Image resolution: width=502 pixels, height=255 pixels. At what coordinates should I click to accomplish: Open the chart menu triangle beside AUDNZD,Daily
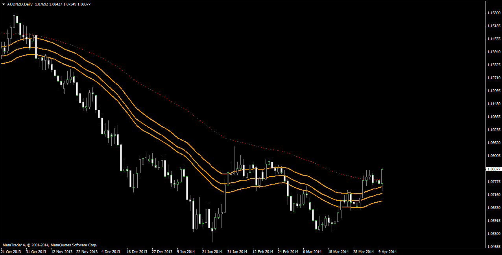4,4
